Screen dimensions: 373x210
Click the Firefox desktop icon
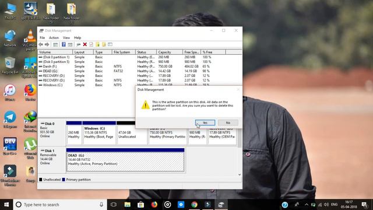(30, 92)
